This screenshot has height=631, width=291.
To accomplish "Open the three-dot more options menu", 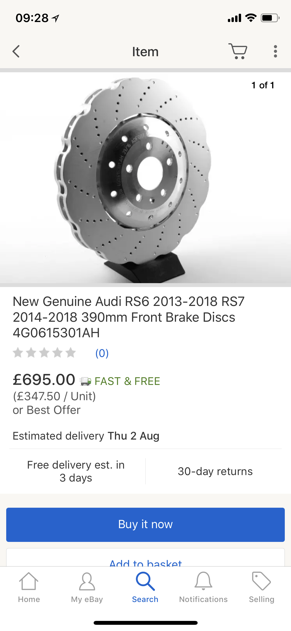I will click(275, 51).
